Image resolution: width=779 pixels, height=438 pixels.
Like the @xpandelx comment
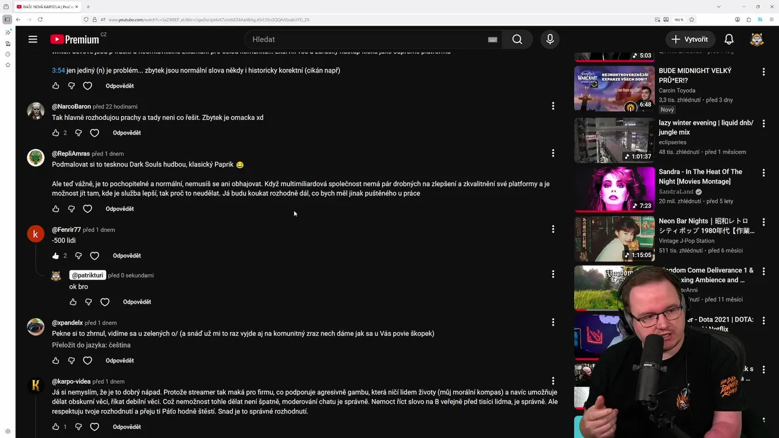click(x=55, y=360)
